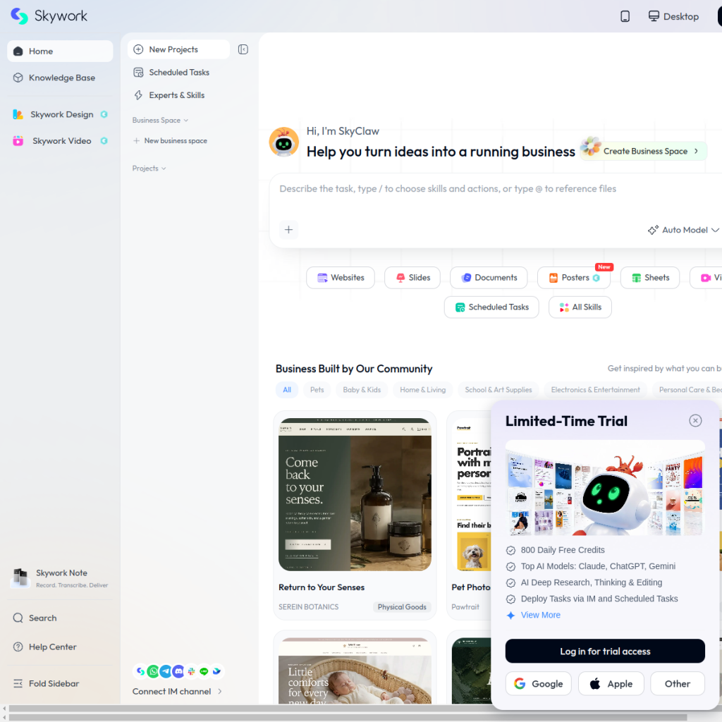Open the Auto Model dropdown

click(x=683, y=230)
